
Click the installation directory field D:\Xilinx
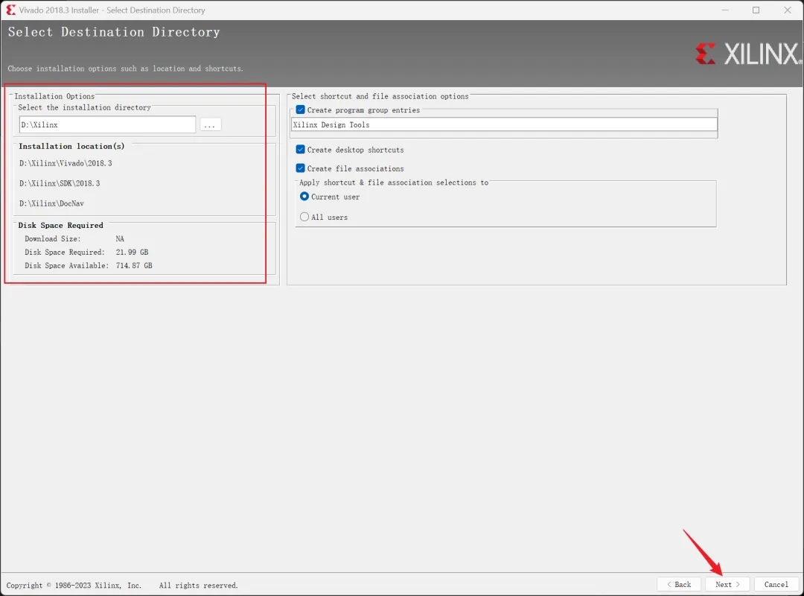coord(107,124)
